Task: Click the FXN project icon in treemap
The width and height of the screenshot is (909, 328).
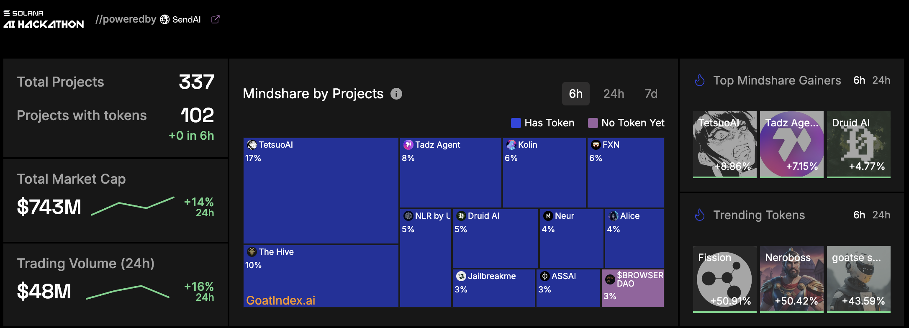Action: coord(596,145)
